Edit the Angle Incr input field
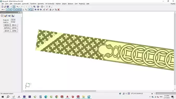 tap(13, 22)
